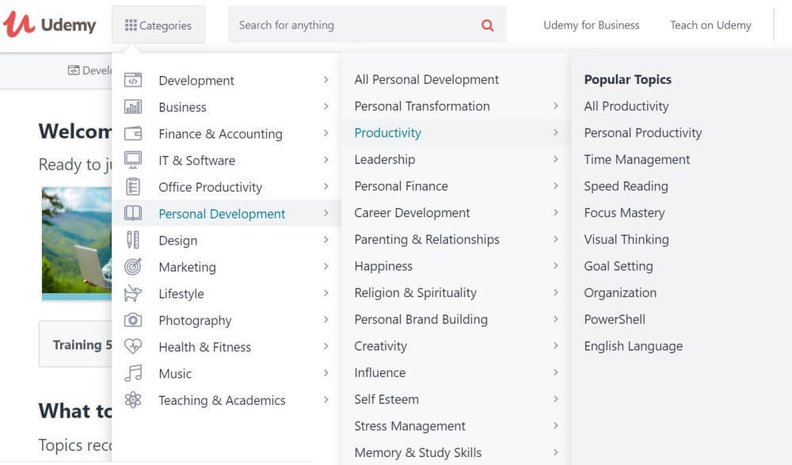Click the Udemy logo
This screenshot has width=792, height=465.
pos(49,25)
